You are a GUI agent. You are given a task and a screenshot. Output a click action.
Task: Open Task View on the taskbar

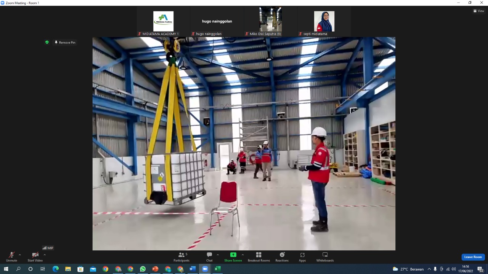point(43,269)
